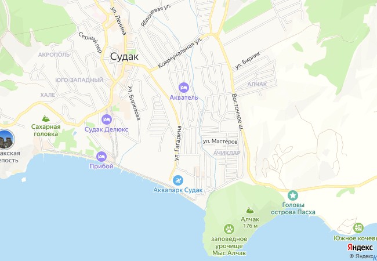Select the ул. Гагарина street label

(178, 143)
